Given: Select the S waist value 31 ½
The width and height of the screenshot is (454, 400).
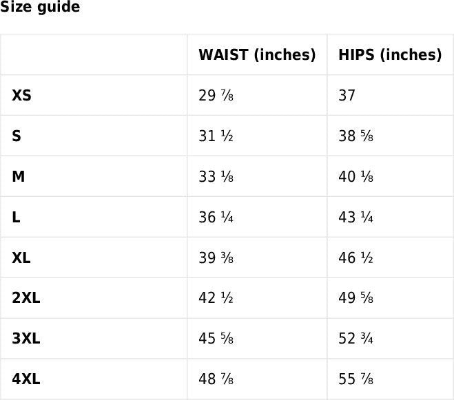Looking at the screenshot, I should 216,136.
